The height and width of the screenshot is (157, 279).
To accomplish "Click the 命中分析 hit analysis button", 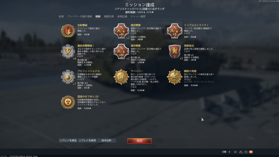I will coord(107,140).
